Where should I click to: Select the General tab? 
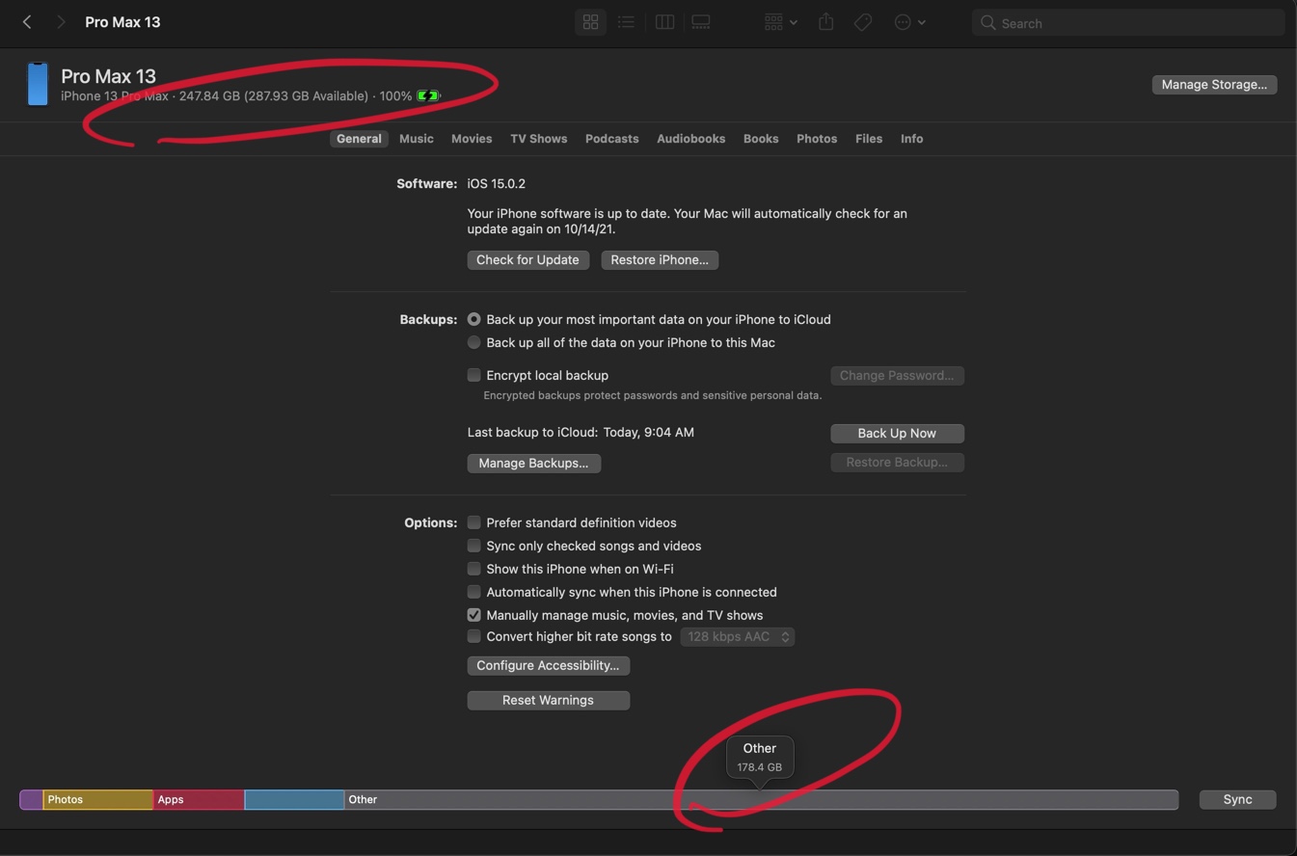pos(359,139)
